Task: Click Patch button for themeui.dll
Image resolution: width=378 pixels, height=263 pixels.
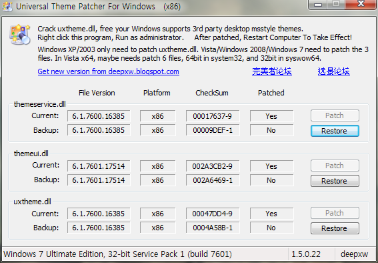Action: click(335, 166)
